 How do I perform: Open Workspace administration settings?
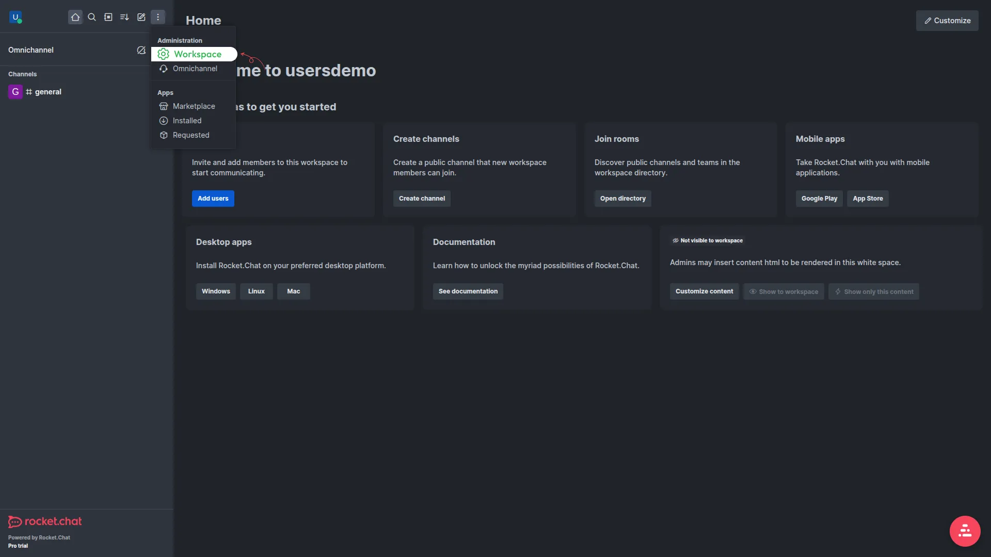(x=197, y=54)
